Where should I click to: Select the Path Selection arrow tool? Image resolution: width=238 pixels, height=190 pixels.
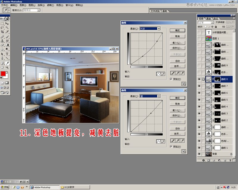2,54
